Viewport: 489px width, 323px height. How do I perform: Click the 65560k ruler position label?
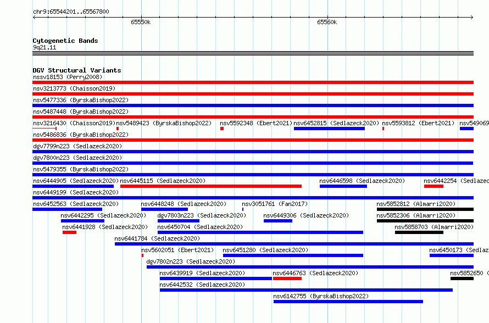327,22
